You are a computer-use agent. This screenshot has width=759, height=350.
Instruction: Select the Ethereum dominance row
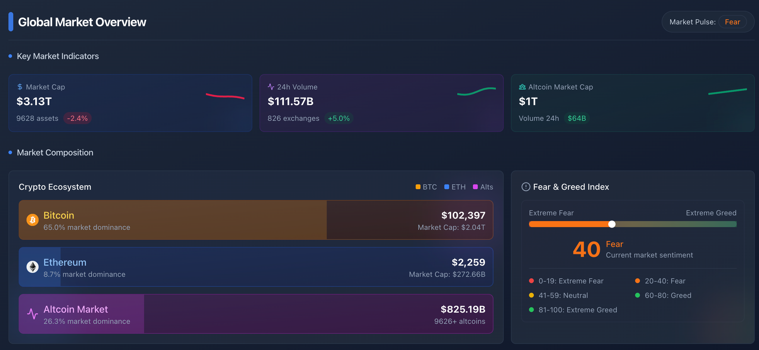(x=256, y=267)
